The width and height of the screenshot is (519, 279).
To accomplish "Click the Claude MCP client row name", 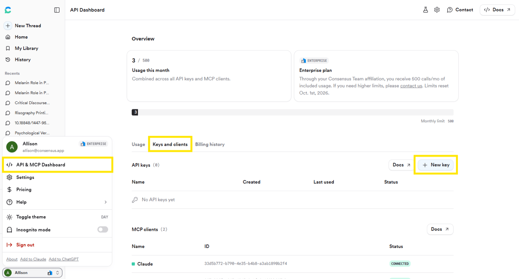I will click(x=145, y=264).
